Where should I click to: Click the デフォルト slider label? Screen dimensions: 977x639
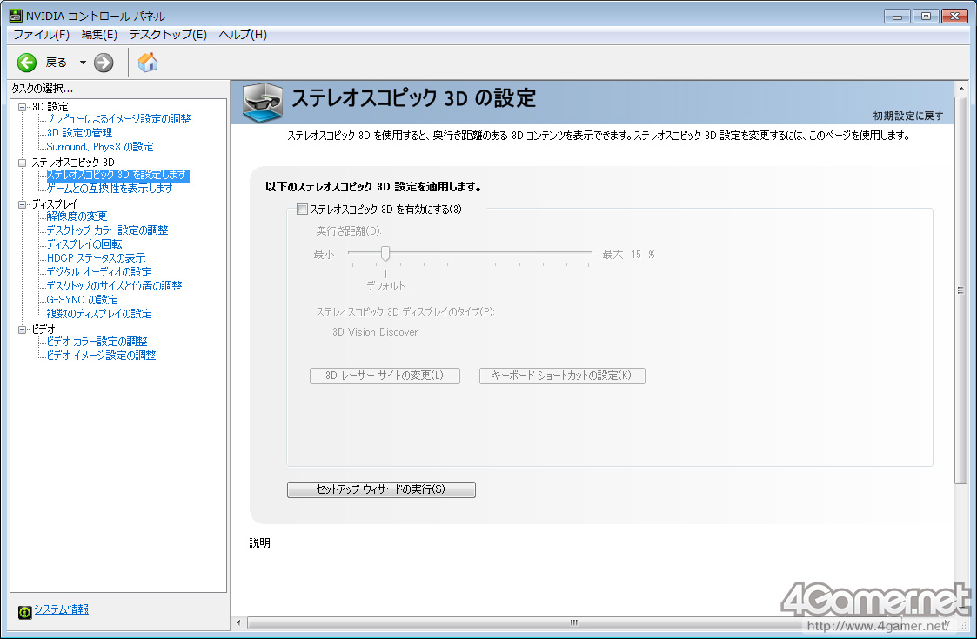pos(385,286)
